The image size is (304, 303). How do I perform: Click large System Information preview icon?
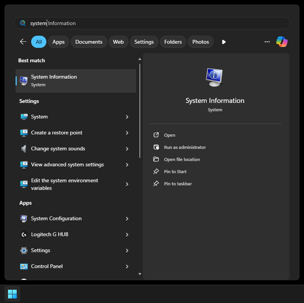pos(214,77)
